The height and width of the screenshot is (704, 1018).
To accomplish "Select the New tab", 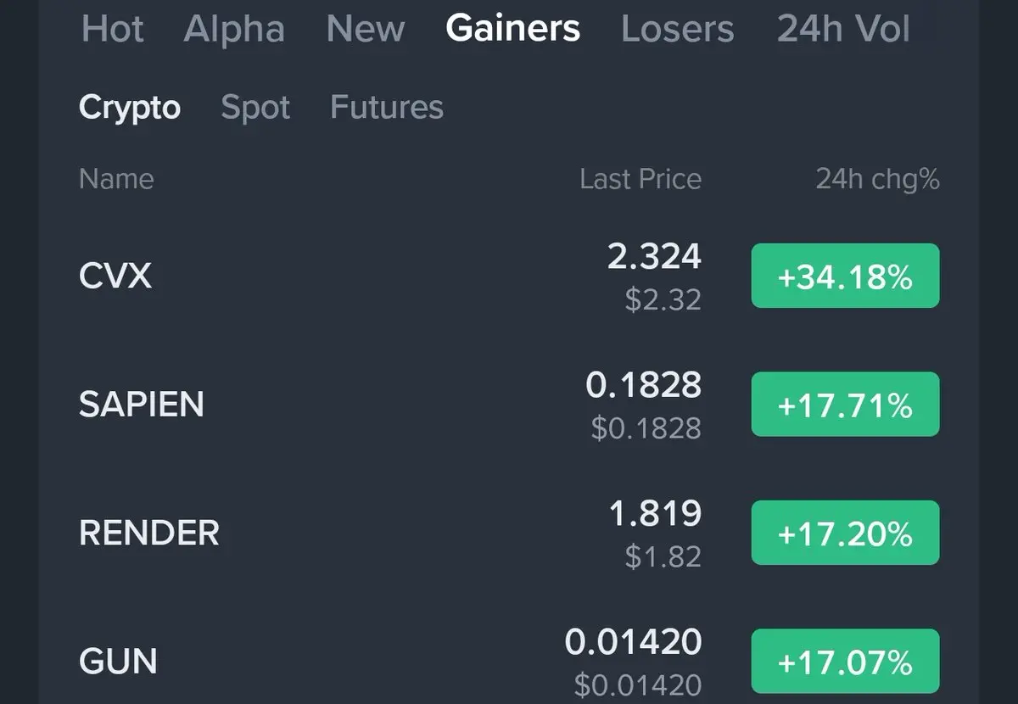I will pos(366,29).
